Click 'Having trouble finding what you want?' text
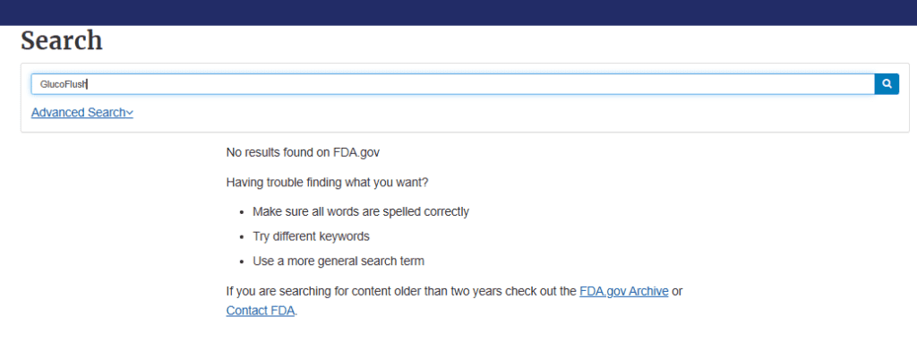Image resolution: width=917 pixels, height=351 pixels. 327,183
